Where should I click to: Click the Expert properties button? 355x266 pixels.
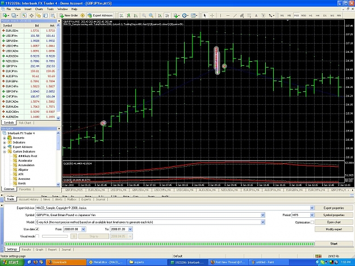334,208
